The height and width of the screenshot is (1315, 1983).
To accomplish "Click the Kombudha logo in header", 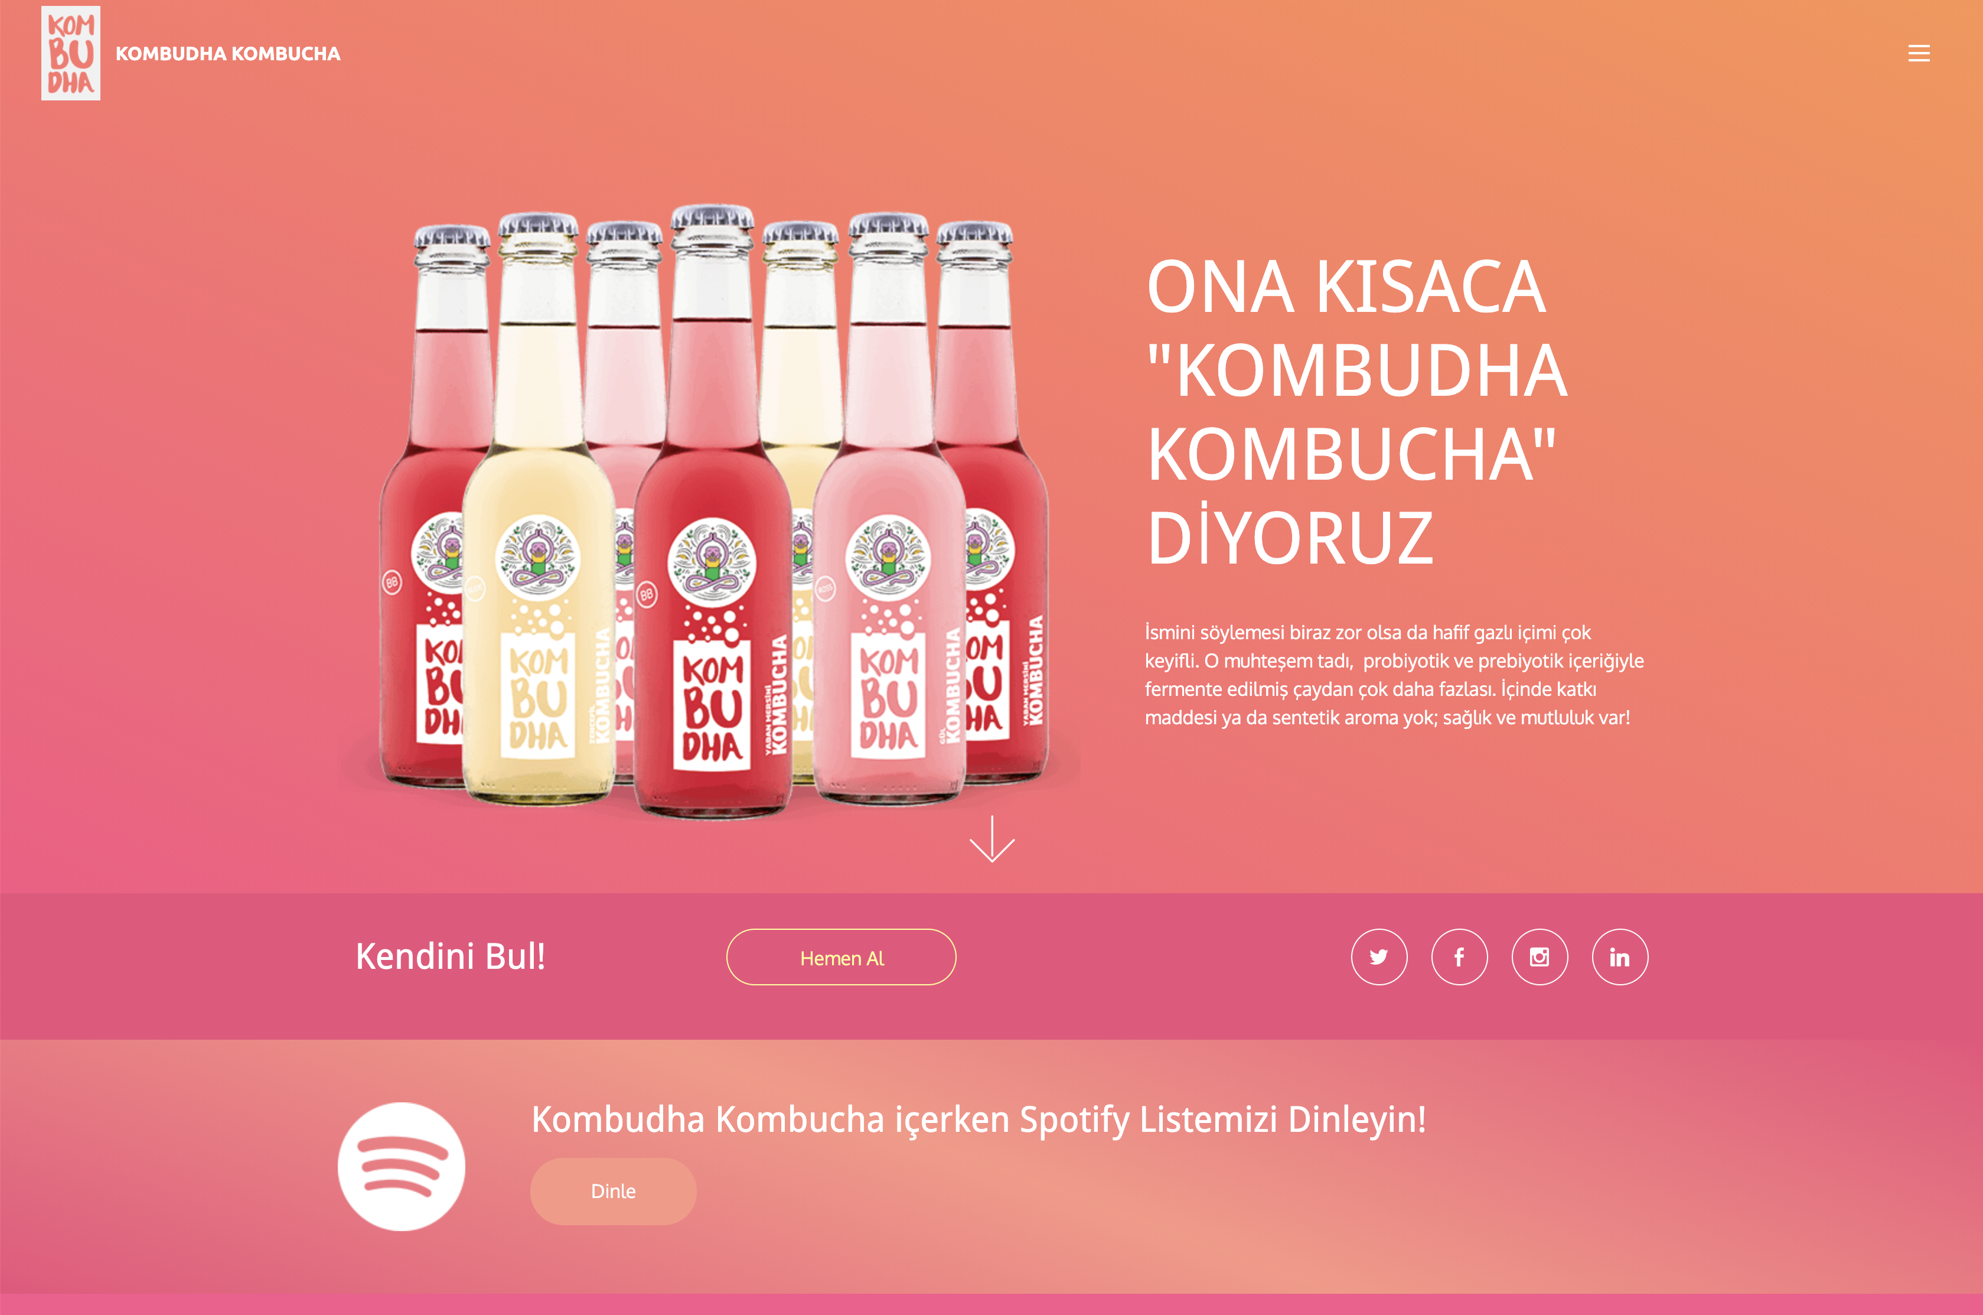I will click(x=70, y=54).
